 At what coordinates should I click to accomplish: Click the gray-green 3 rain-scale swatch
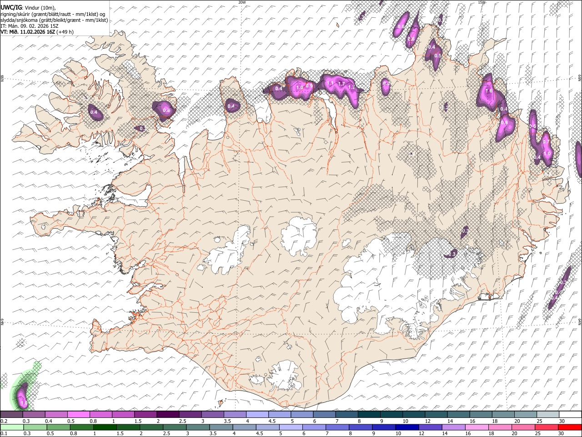[198, 427]
